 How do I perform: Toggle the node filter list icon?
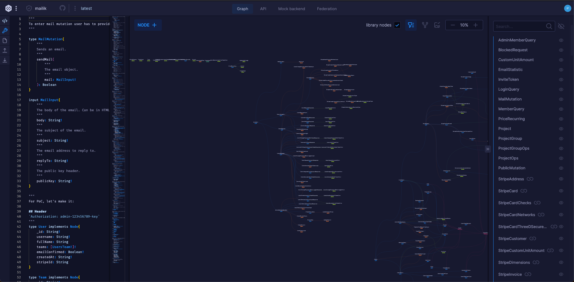(411, 25)
